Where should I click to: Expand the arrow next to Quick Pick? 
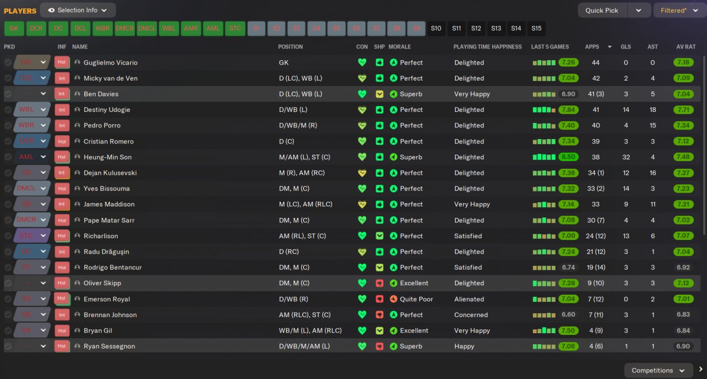(x=639, y=10)
